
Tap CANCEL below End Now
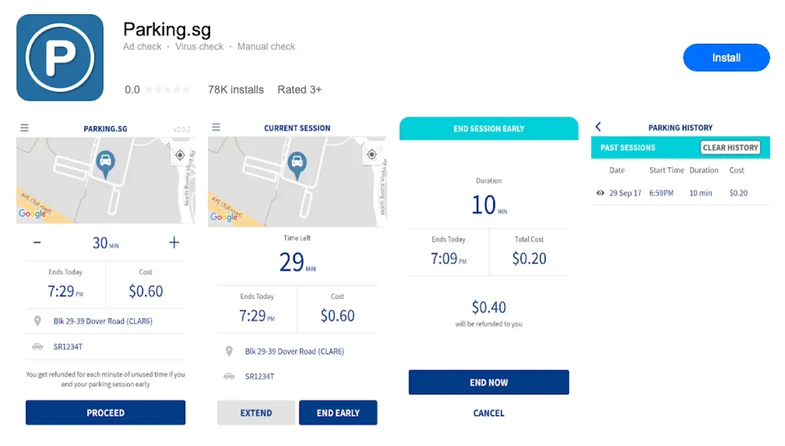489,413
